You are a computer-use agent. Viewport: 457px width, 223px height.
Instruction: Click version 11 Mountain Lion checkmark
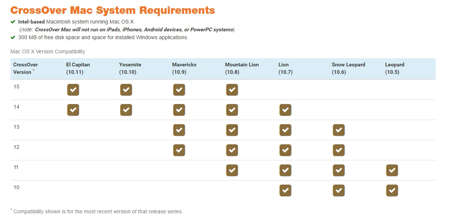click(x=232, y=170)
